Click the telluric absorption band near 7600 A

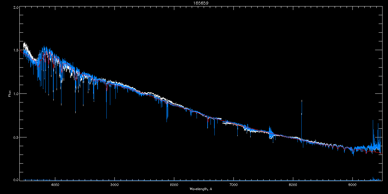click(271, 133)
